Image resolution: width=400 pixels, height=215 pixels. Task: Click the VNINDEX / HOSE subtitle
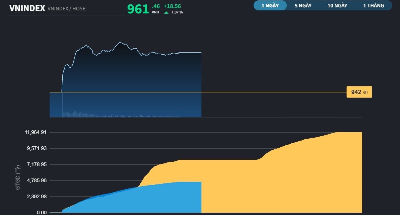pyautogui.click(x=66, y=9)
